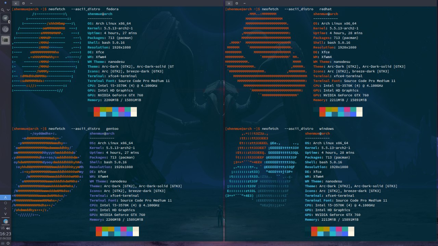Launch Chromium from the side panel
438x246 pixels.
tap(5, 29)
